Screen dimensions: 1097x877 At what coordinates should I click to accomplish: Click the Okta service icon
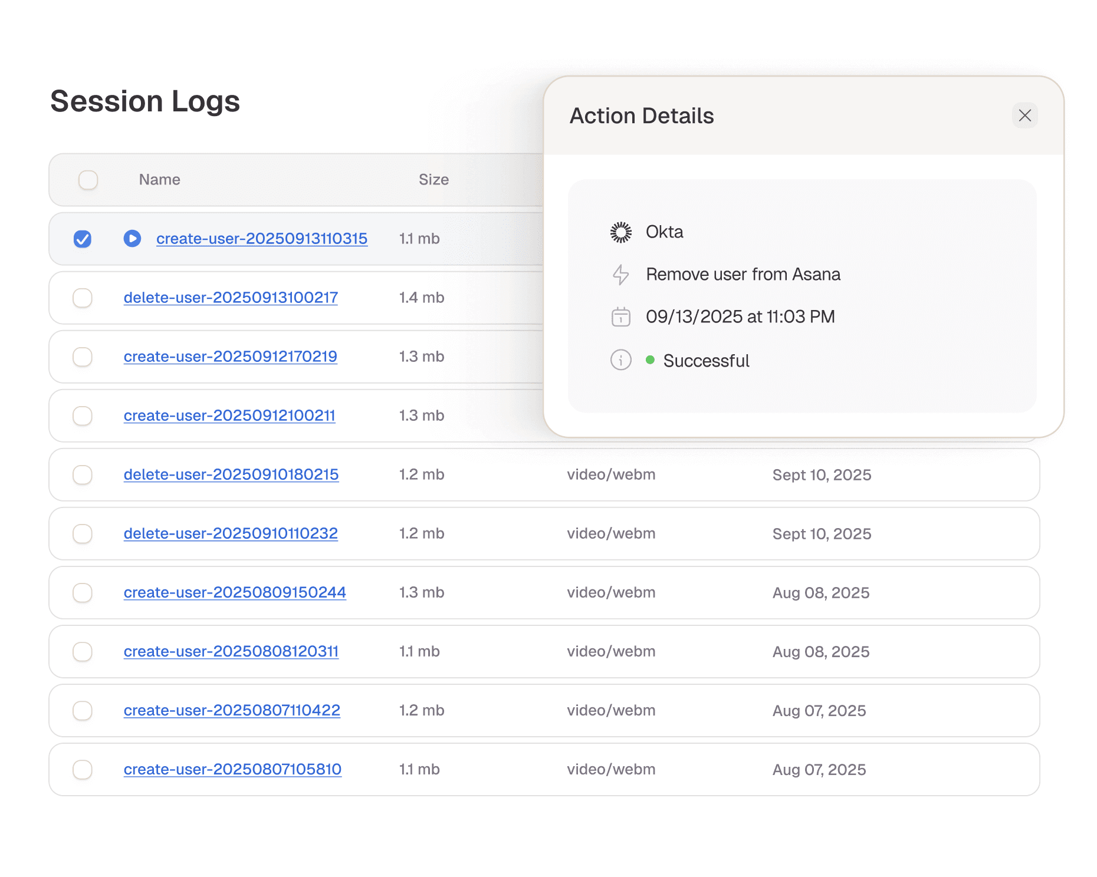[620, 232]
